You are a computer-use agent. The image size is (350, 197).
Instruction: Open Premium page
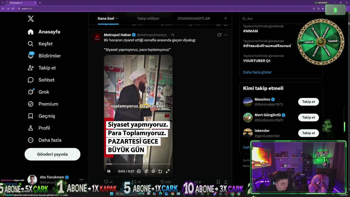pos(43,104)
